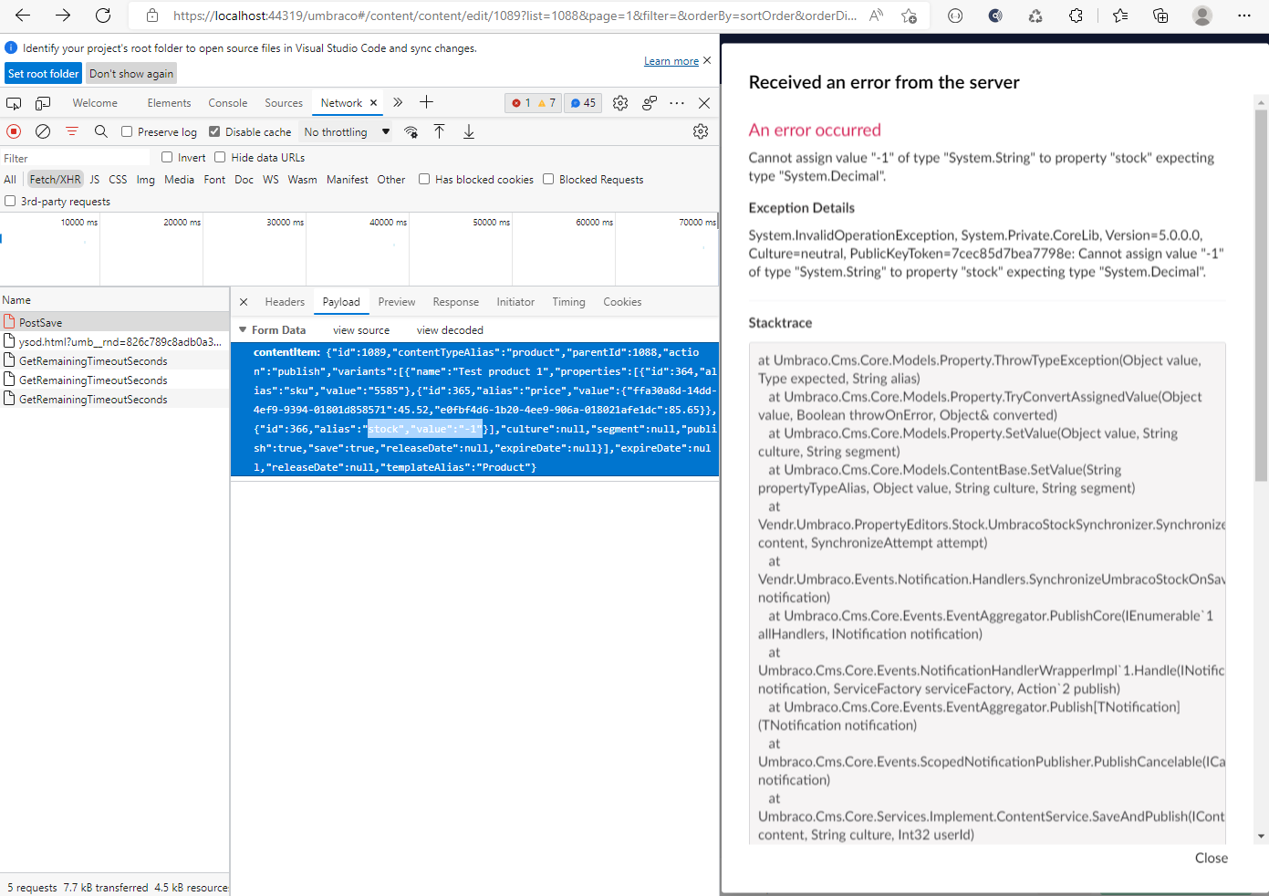Open network conditions wifi icon

(x=411, y=131)
